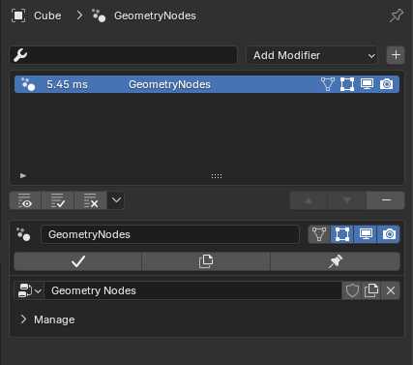
Task: Remove the modifier with the minus button
Action: click(x=386, y=200)
